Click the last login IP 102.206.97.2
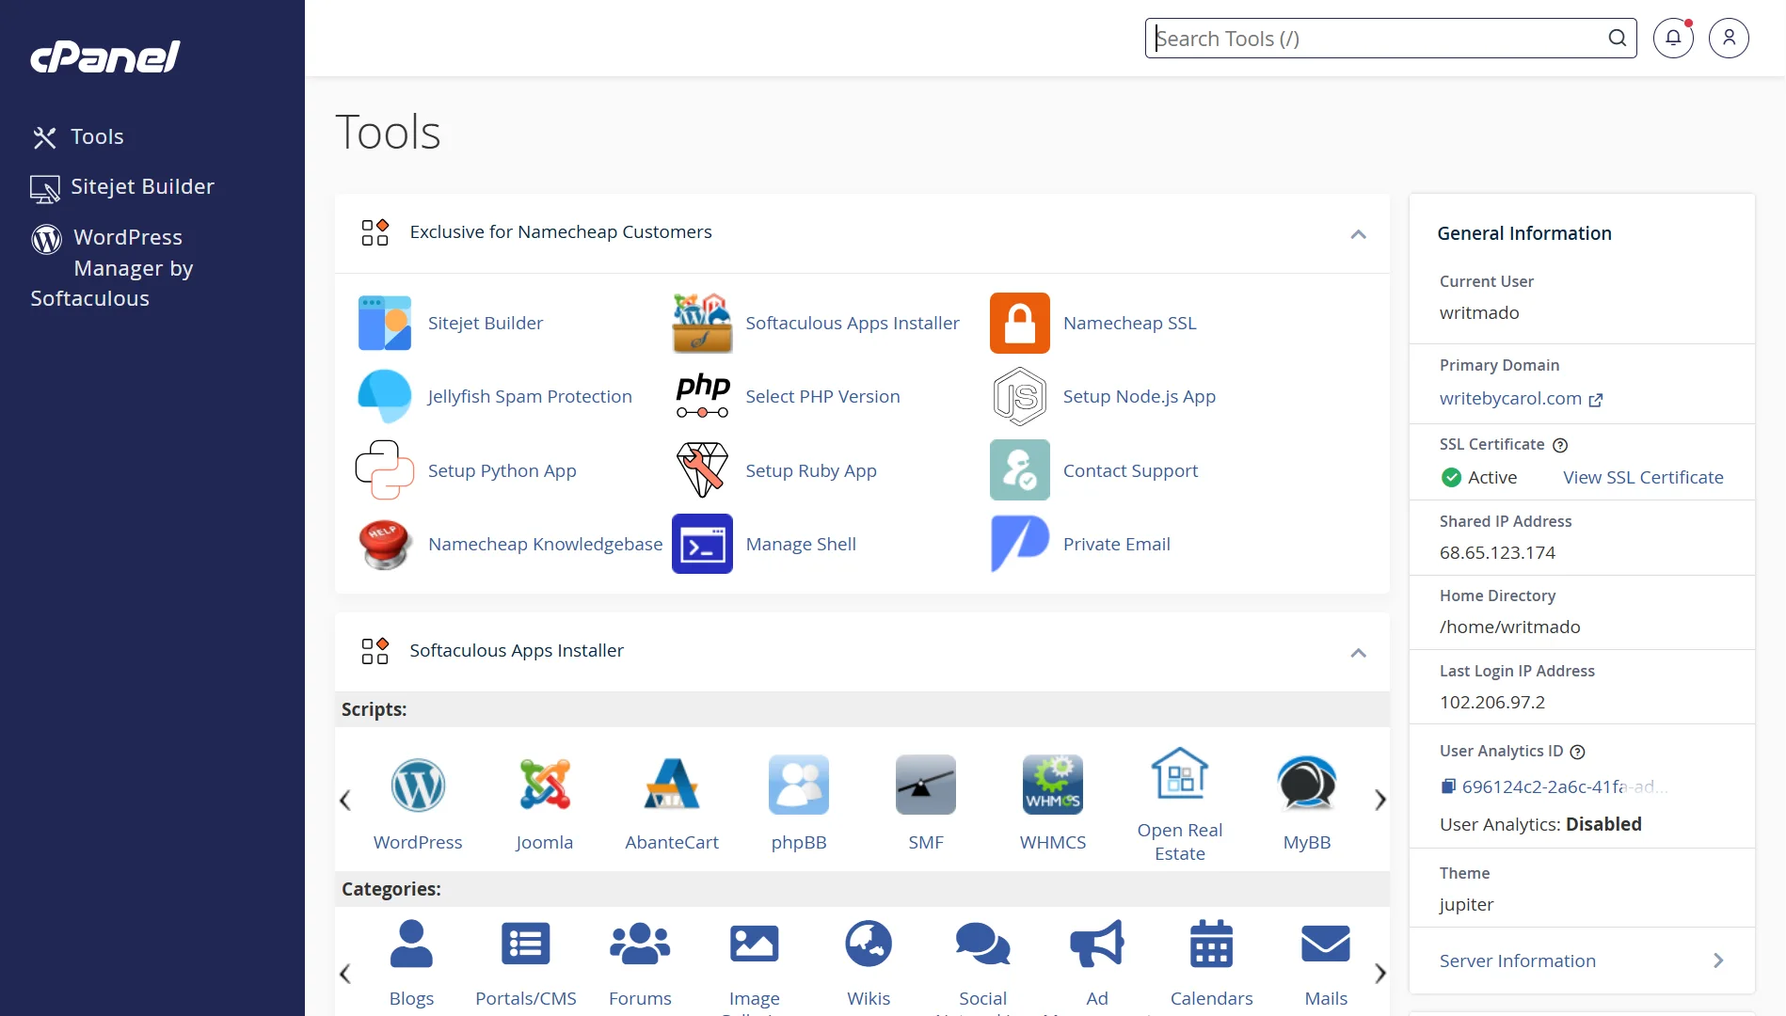The image size is (1786, 1016). click(x=1492, y=703)
